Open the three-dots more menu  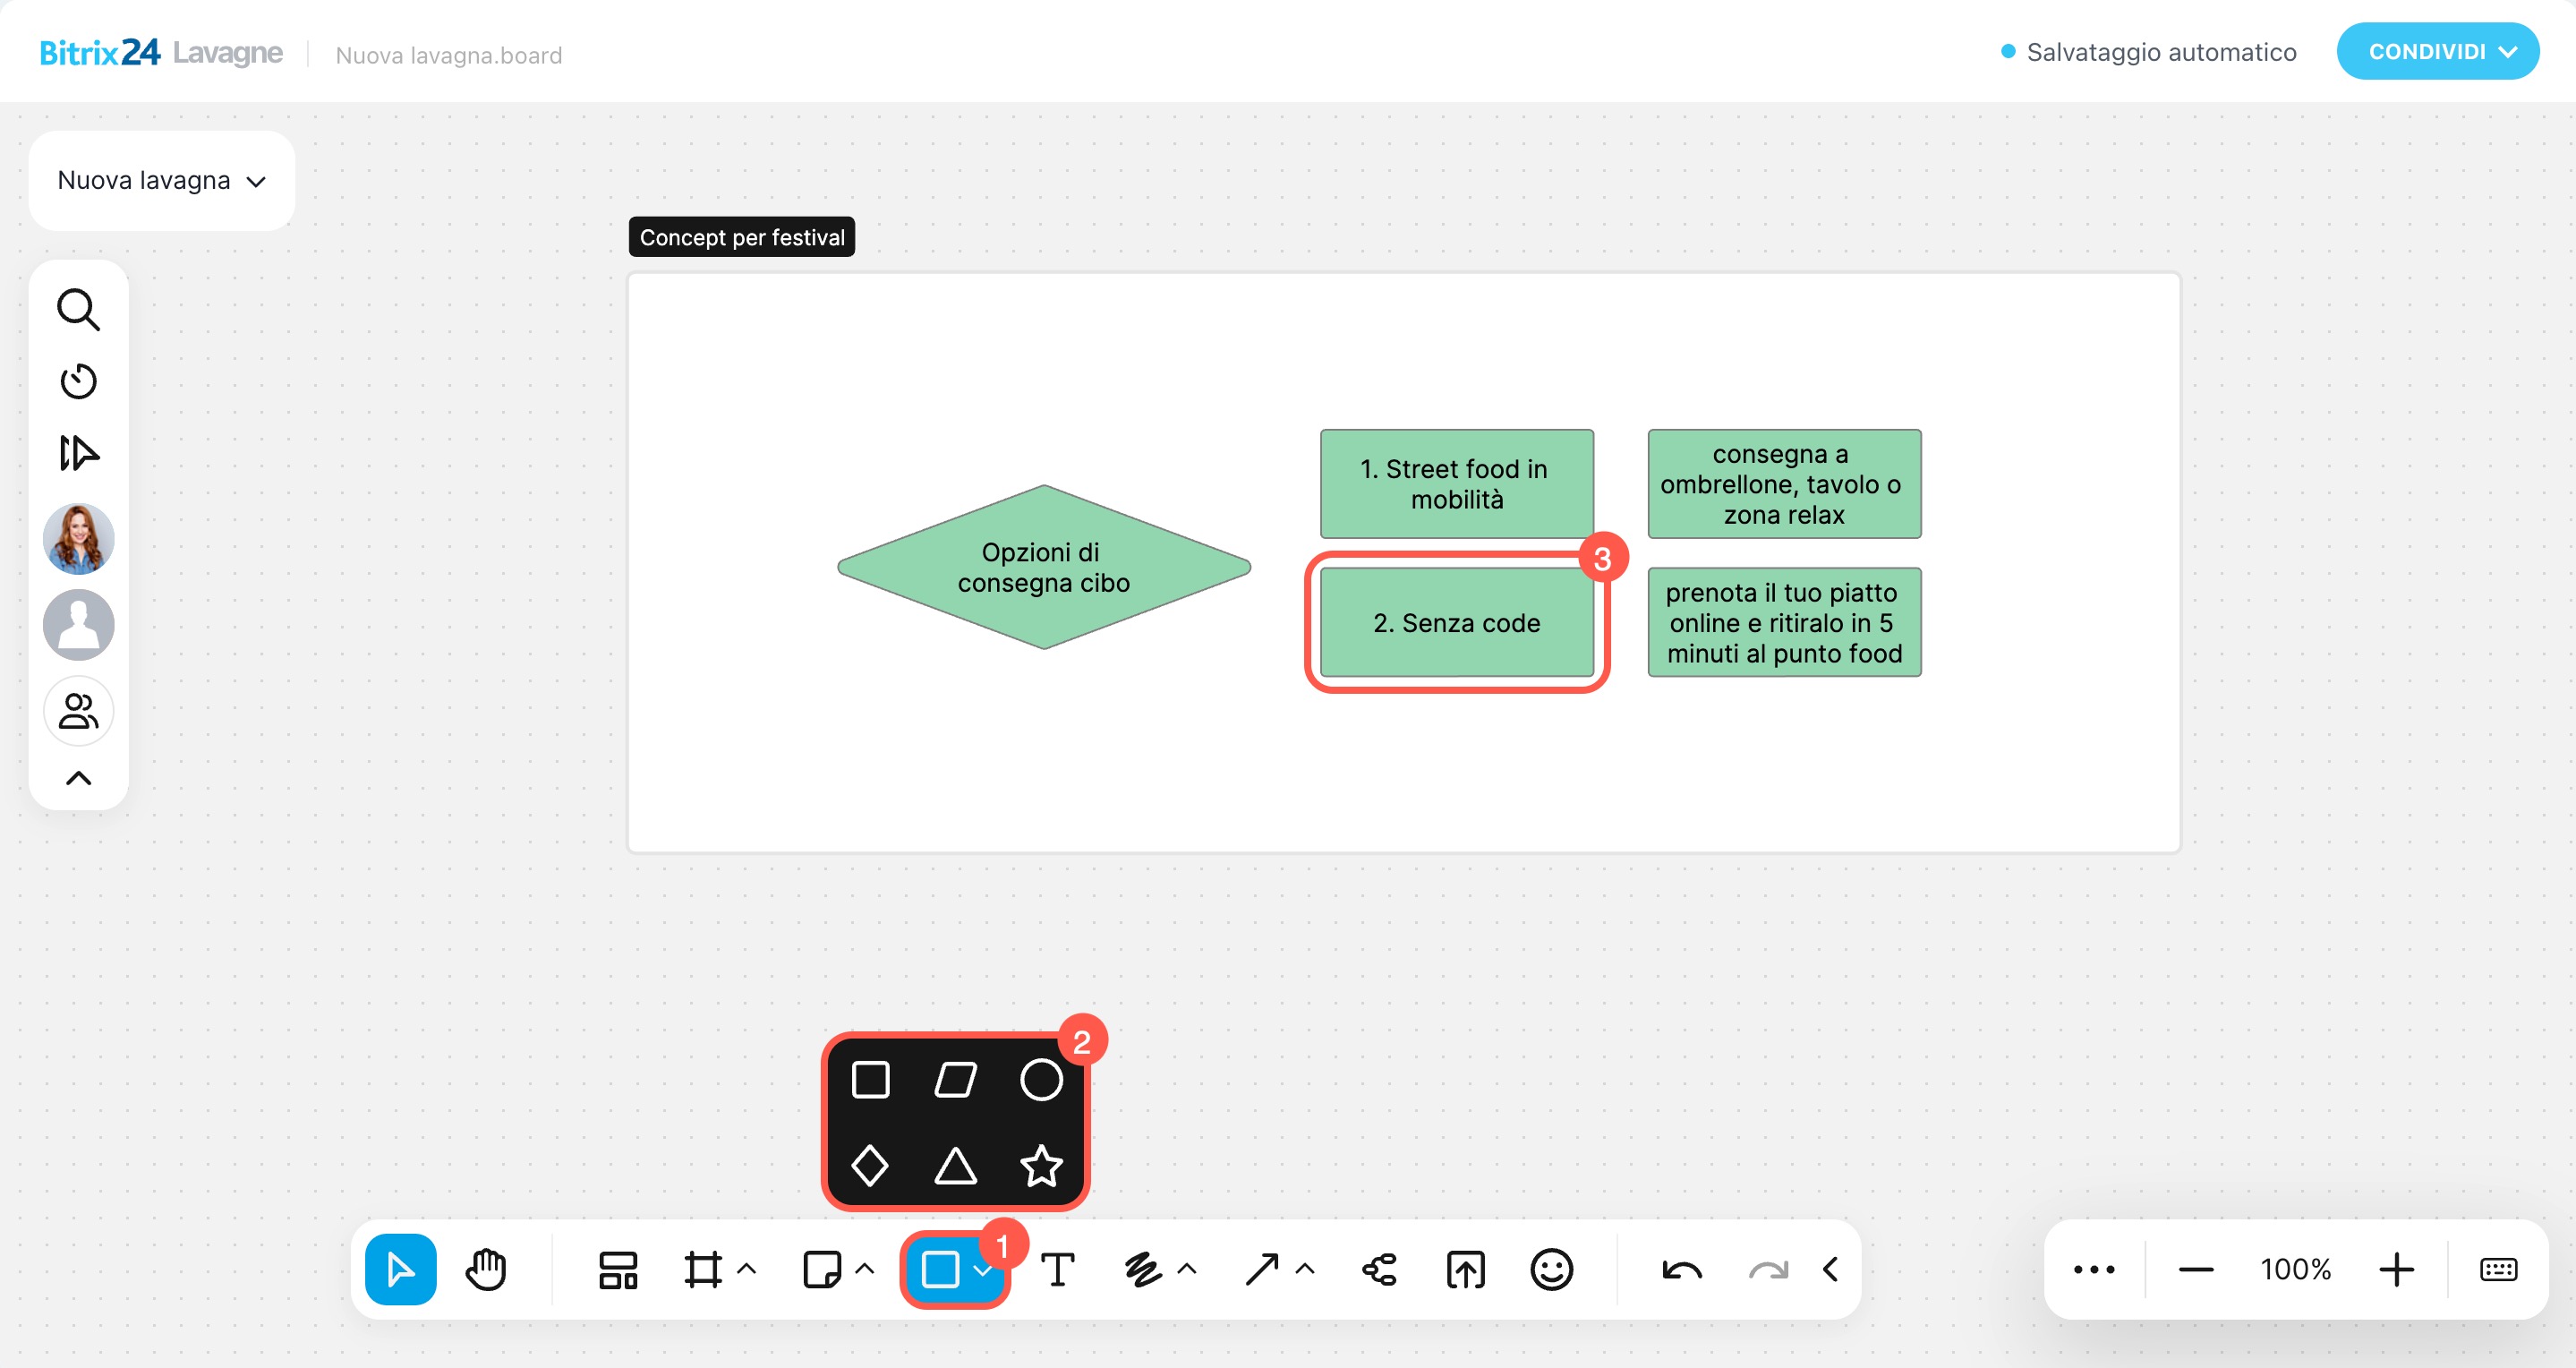click(2093, 1269)
